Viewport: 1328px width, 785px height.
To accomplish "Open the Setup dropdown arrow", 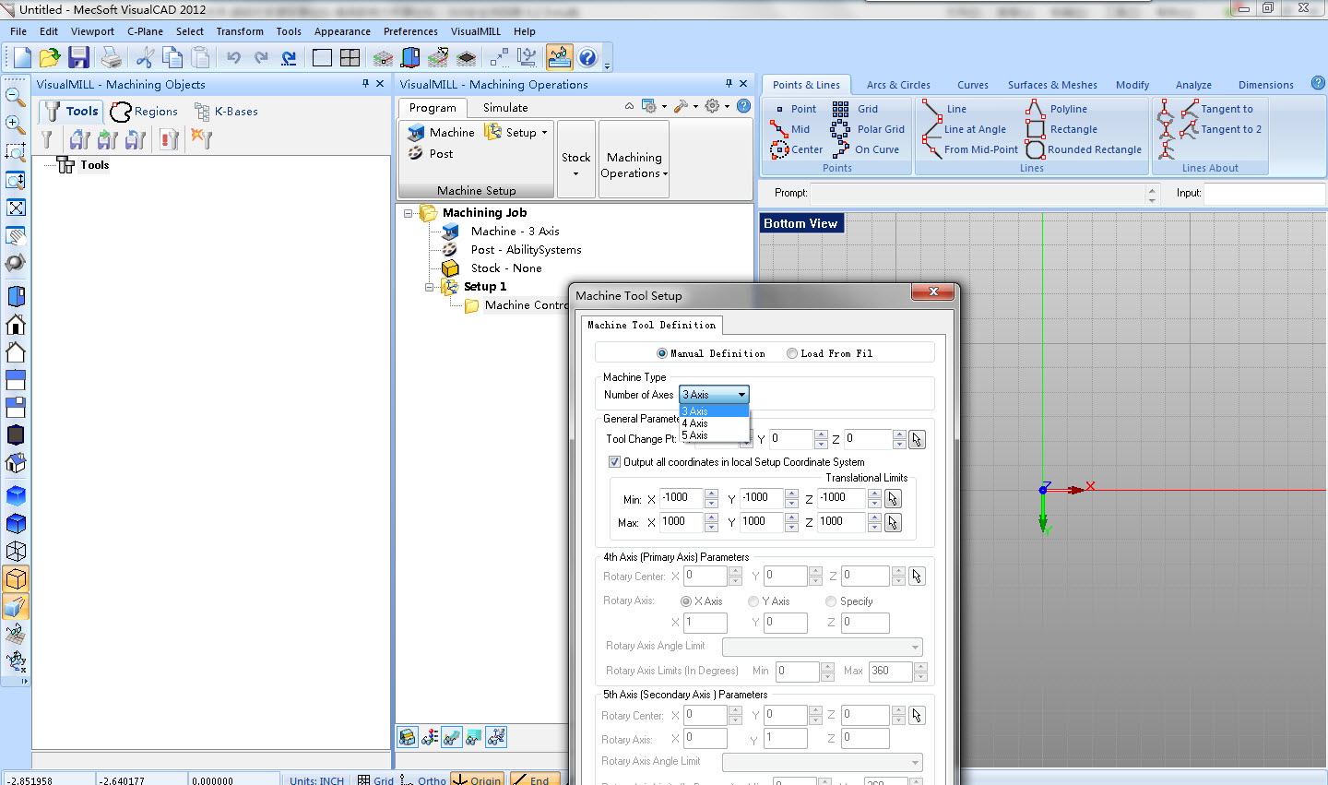I will (x=544, y=133).
